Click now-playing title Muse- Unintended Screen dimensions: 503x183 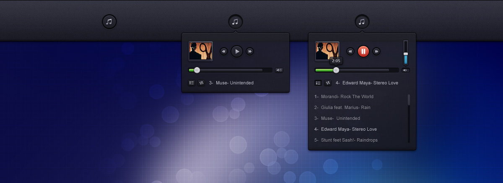click(x=235, y=83)
